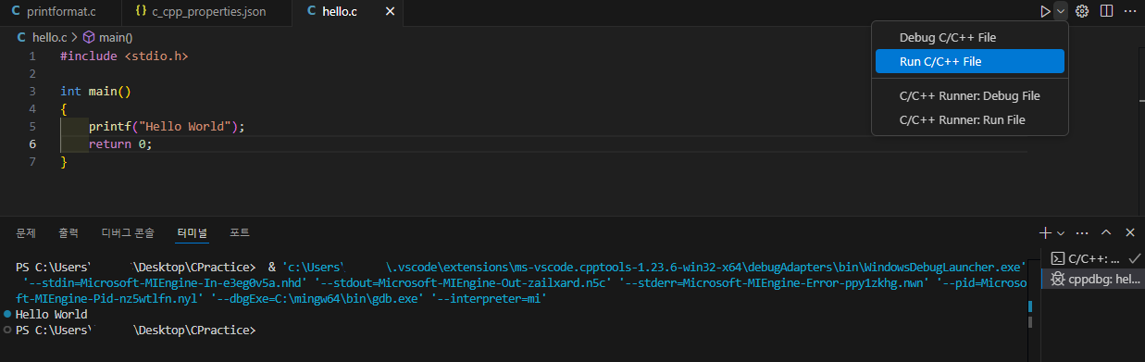Viewport: 1145px width, 362px height.
Task: Open editor More Actions ellipsis
Action: [x=1129, y=11]
